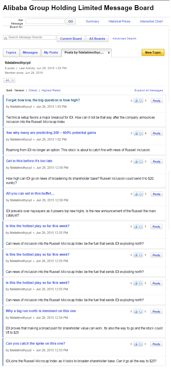Open Advanced Search link
Screen dimensions: 171x370
coord(124,39)
